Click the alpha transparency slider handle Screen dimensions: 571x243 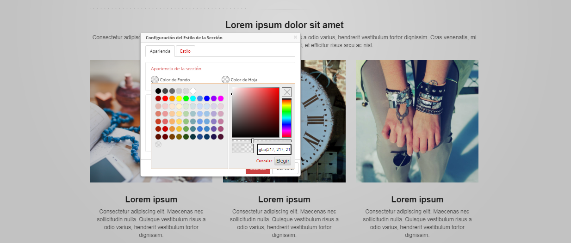[x=253, y=141]
